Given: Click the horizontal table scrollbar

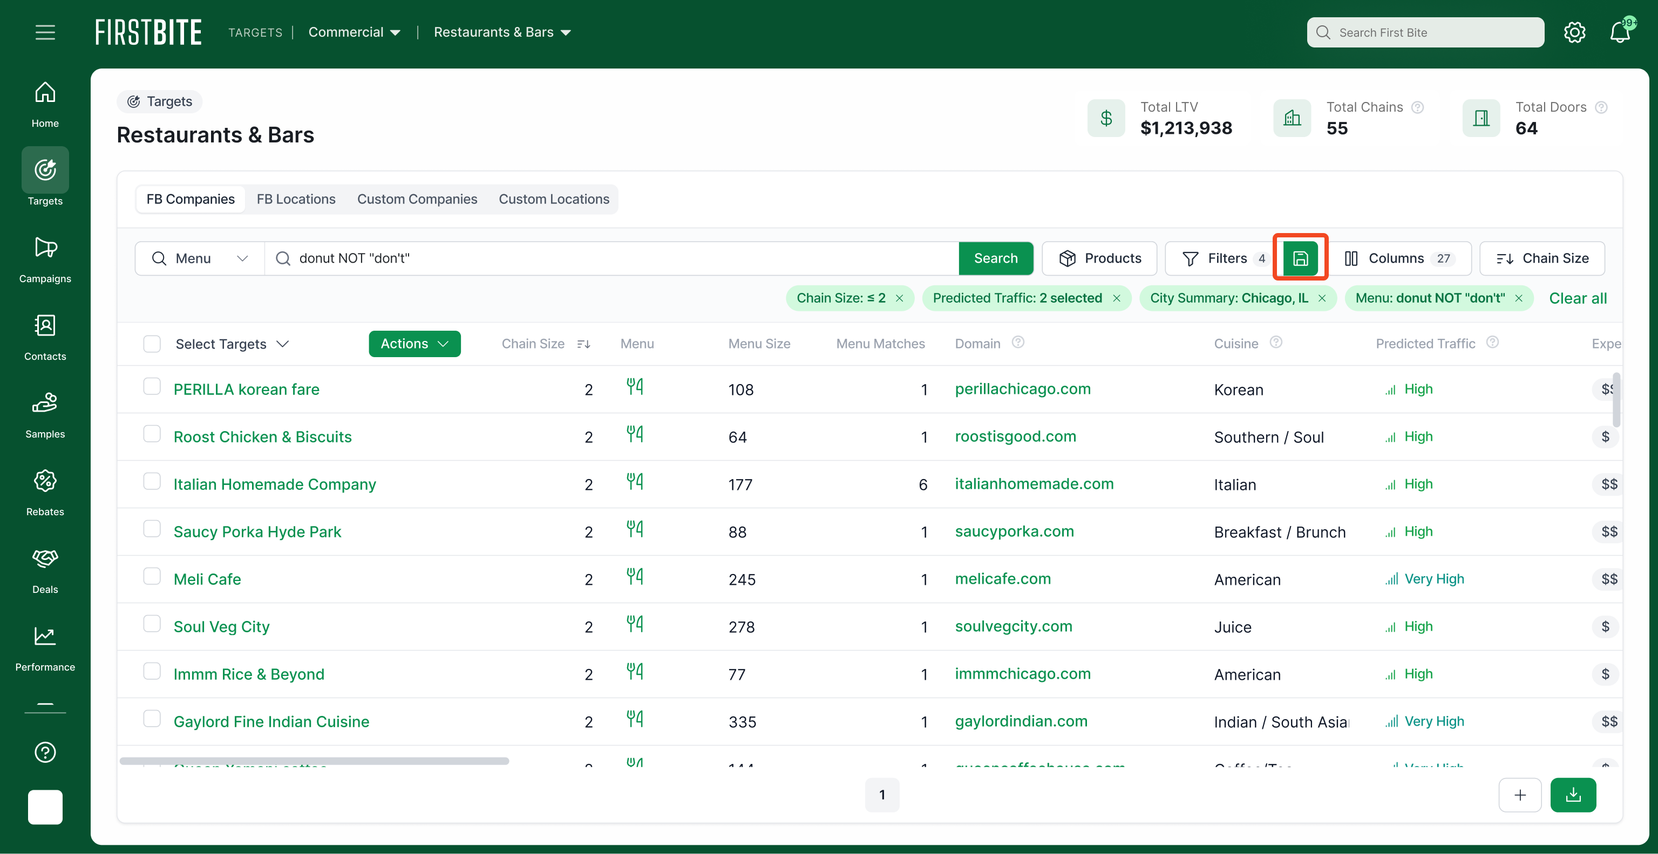Looking at the screenshot, I should pos(314,761).
